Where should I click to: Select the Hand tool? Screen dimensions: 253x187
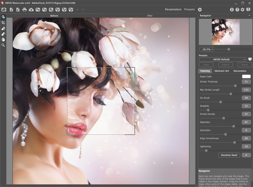(x=3, y=40)
